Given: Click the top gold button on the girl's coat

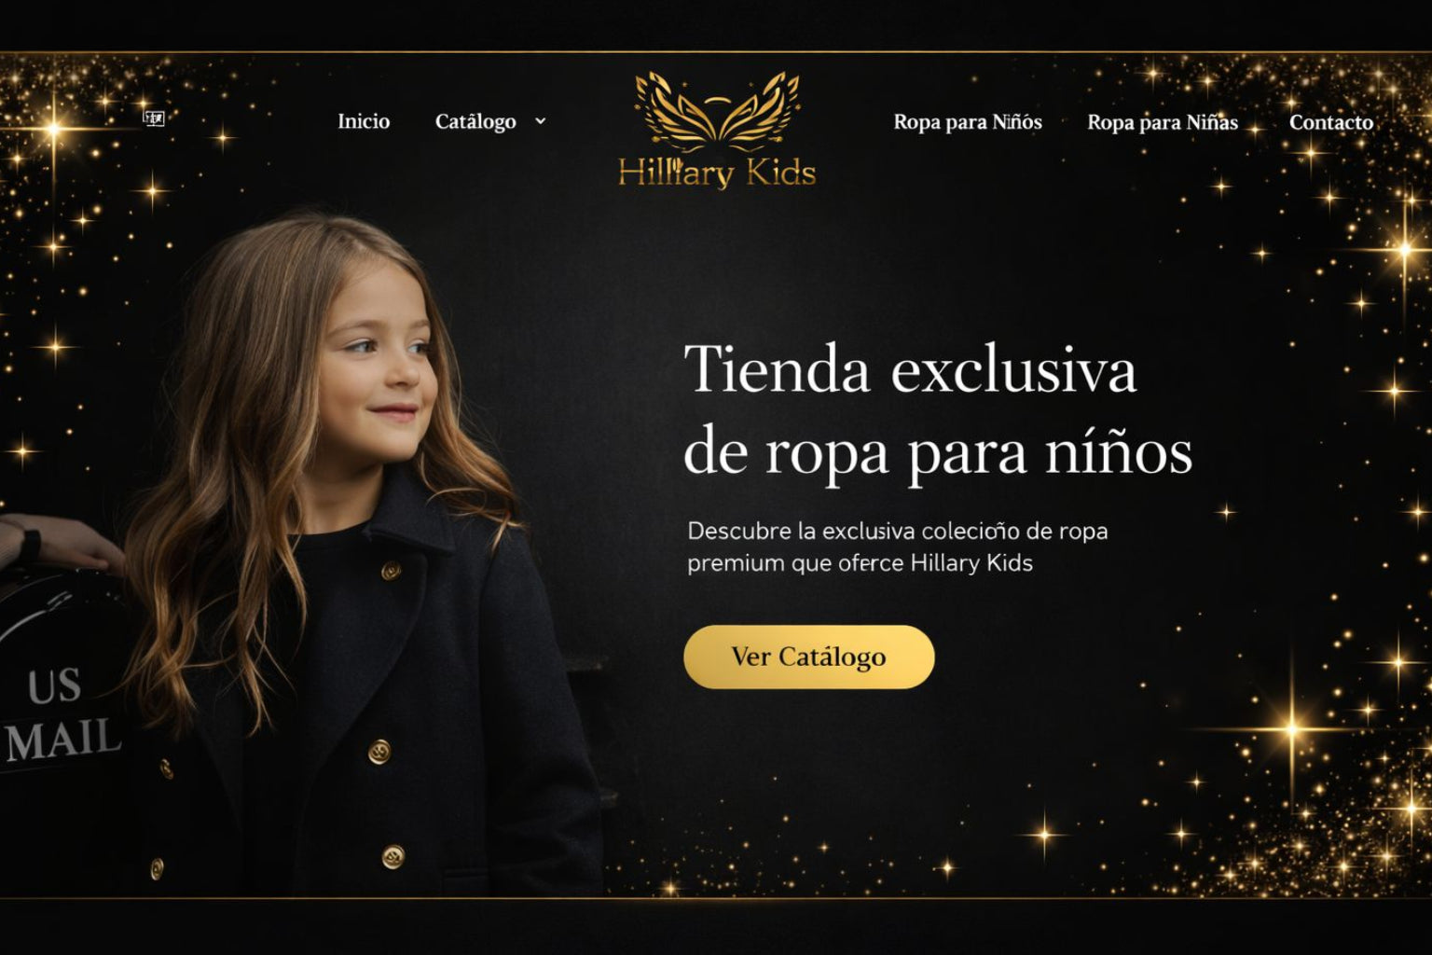Looking at the screenshot, I should (x=391, y=570).
